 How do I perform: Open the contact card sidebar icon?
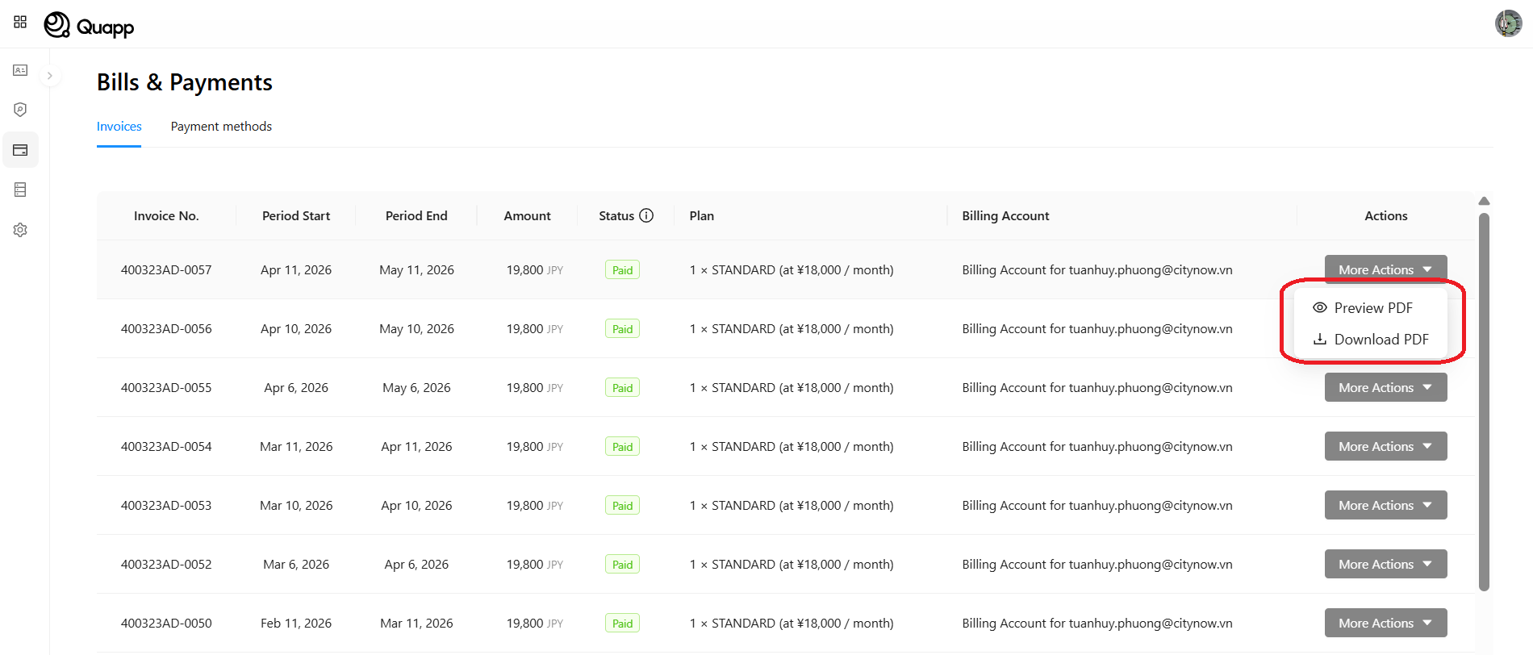(20, 71)
